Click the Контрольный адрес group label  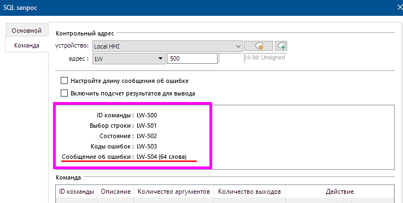85,33
